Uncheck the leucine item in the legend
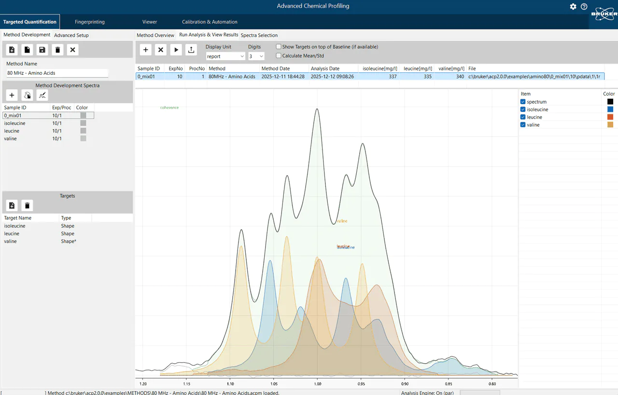This screenshot has height=395, width=618. 523,117
